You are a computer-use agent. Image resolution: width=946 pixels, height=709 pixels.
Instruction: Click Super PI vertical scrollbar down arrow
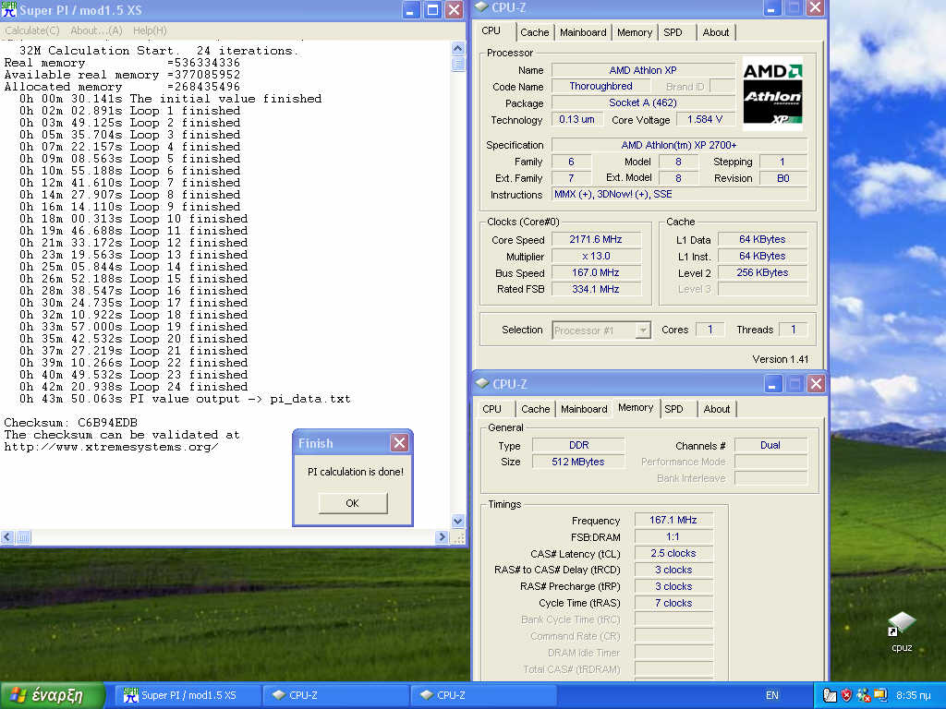458,521
